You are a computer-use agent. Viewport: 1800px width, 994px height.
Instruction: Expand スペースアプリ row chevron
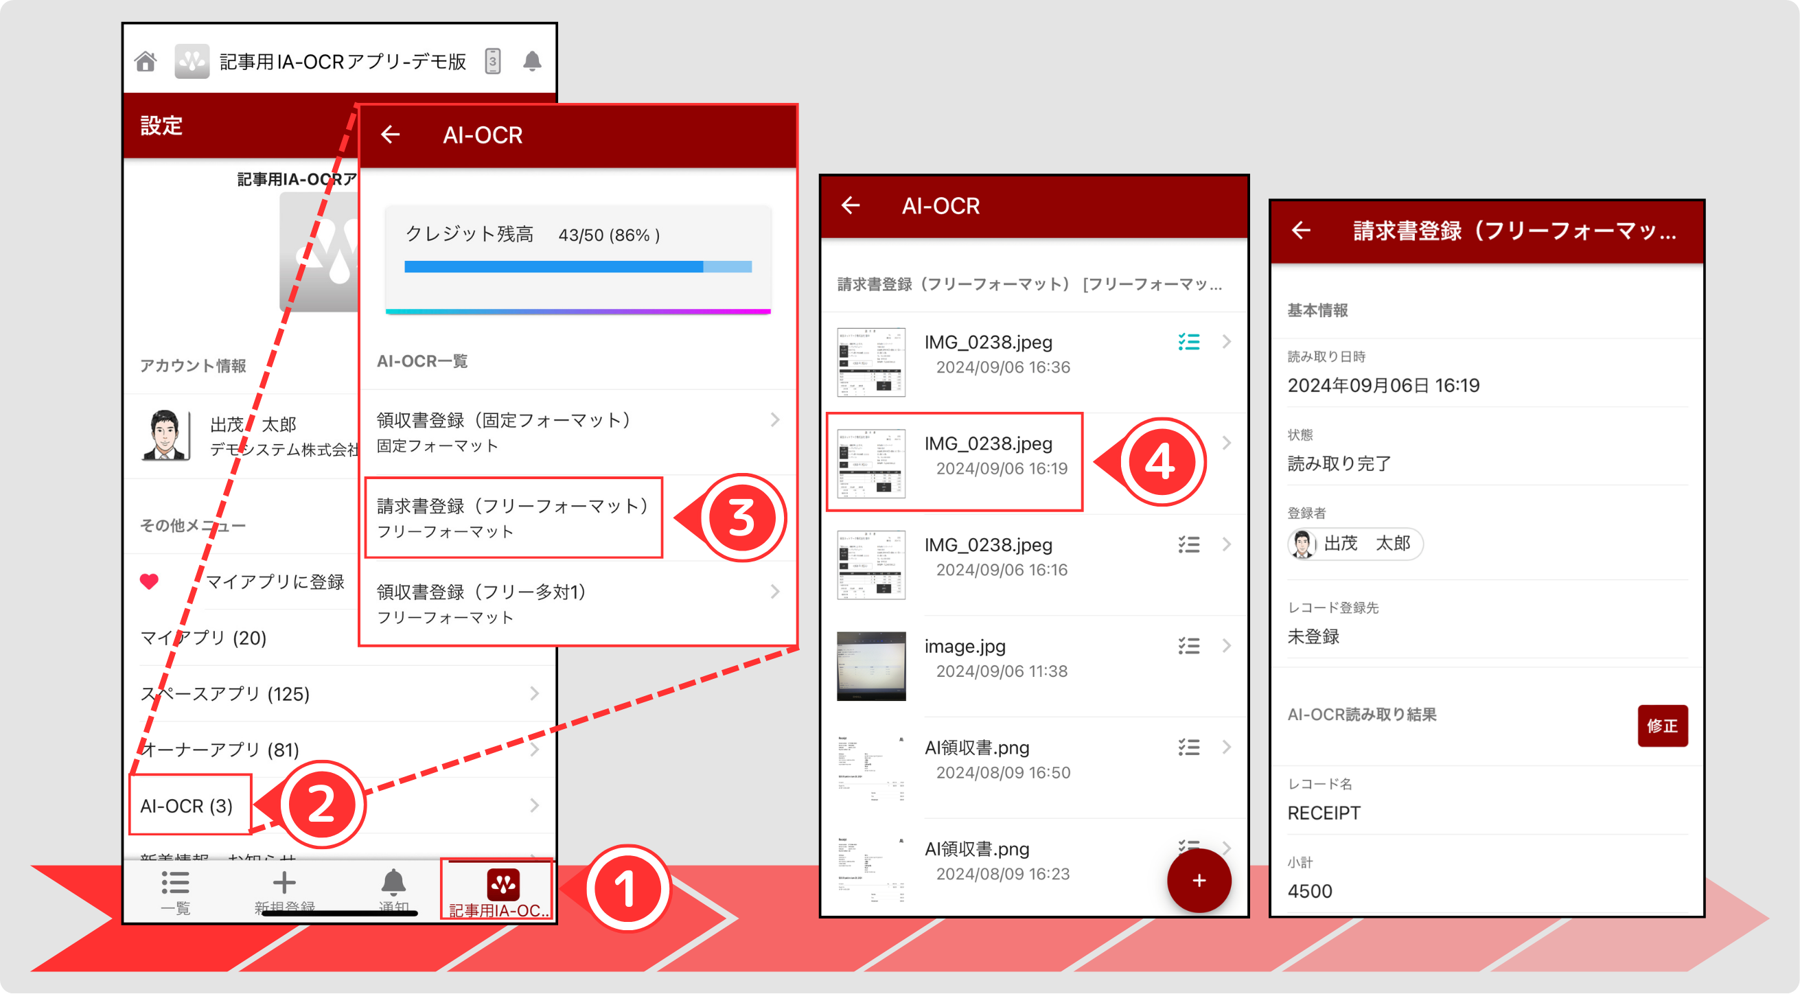535,693
